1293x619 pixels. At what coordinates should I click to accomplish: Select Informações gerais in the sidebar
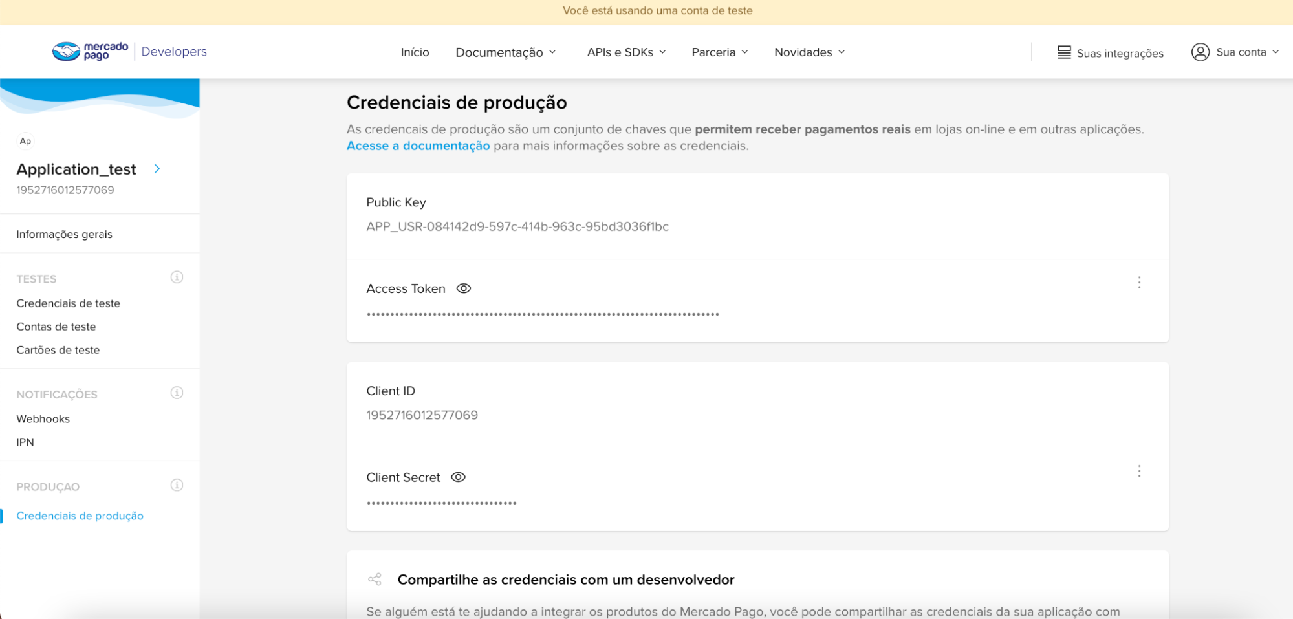tap(64, 234)
